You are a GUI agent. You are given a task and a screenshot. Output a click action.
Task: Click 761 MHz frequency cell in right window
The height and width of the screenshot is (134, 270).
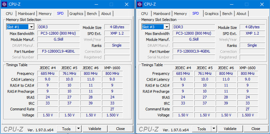coord(205,73)
